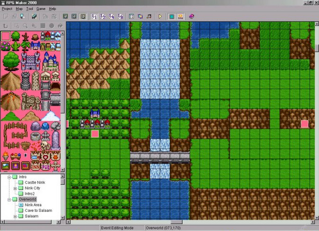Choose the greyed Flood Fill bucket tool
Screen dimensions: 319x231
60,26
